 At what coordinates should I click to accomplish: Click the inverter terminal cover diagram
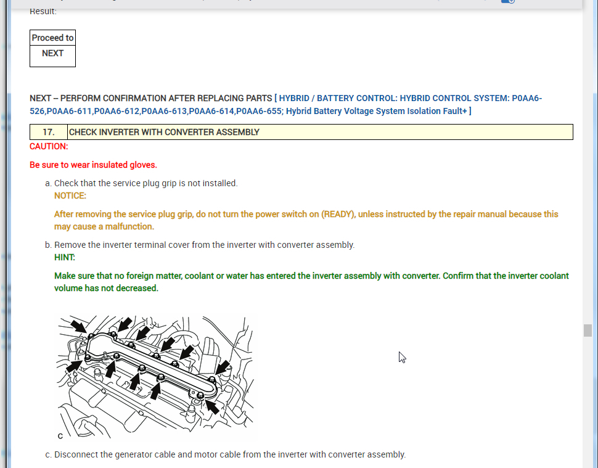156,375
